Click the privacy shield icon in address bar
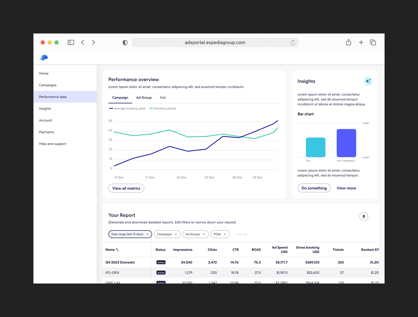The height and width of the screenshot is (317, 418). click(125, 42)
